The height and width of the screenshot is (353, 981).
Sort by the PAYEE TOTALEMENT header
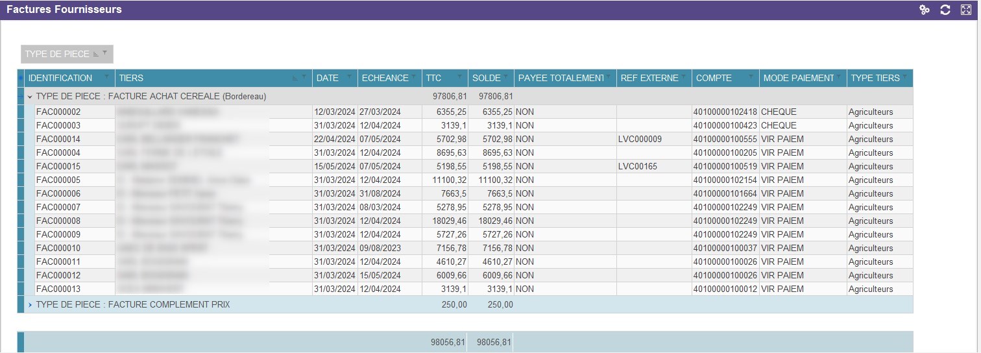pos(559,78)
